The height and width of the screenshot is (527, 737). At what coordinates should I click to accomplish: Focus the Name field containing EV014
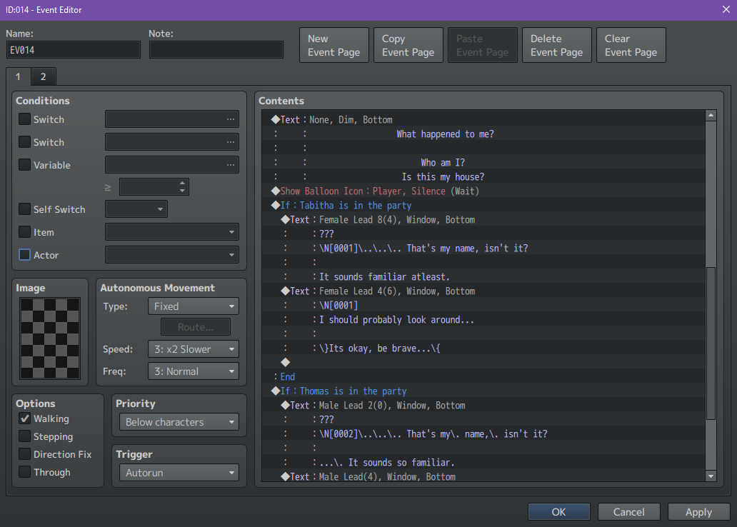click(x=74, y=50)
